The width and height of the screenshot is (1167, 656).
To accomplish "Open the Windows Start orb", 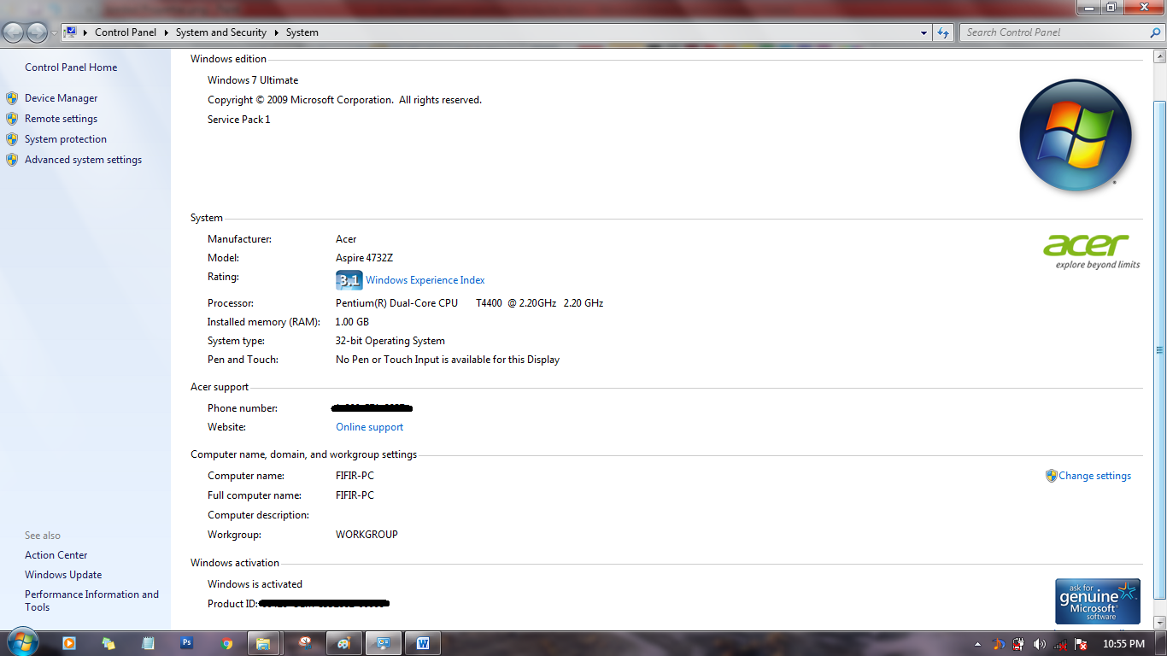I will 22,643.
